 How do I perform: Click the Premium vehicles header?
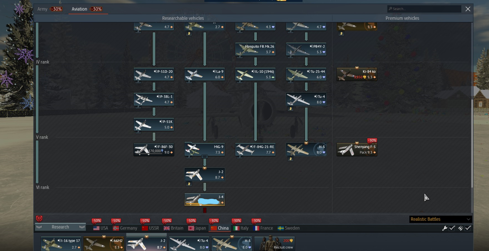pyautogui.click(x=402, y=18)
